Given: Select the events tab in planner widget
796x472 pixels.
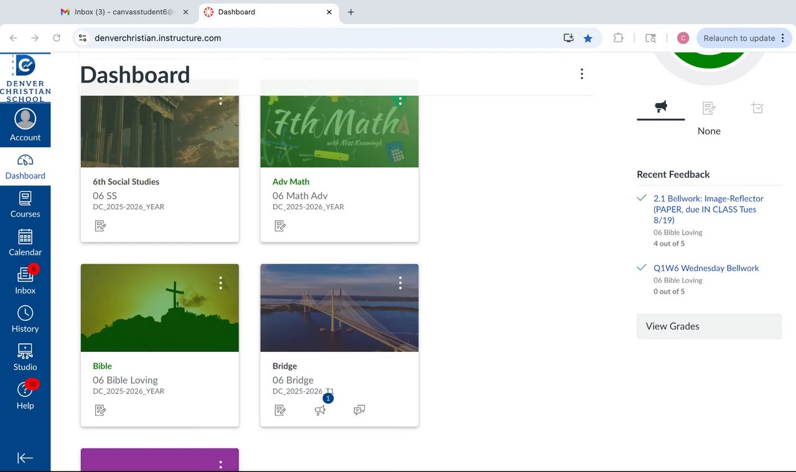Looking at the screenshot, I should [757, 108].
